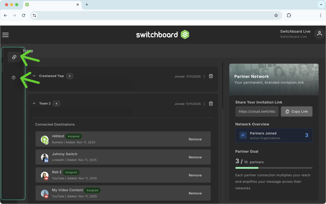Image resolution: width=326 pixels, height=204 pixels.
Task: Remove the Reb E destination
Action: 195,175
